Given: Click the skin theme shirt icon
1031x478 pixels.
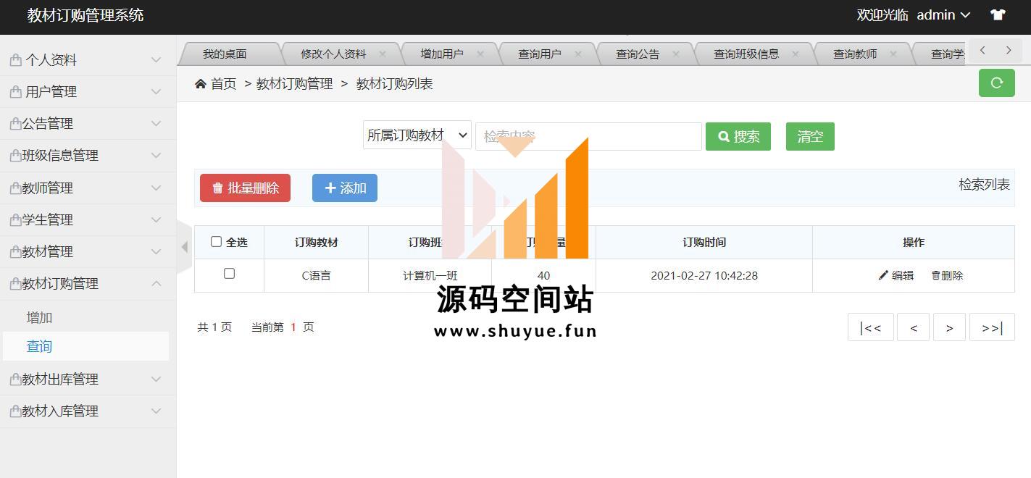Looking at the screenshot, I should [998, 14].
